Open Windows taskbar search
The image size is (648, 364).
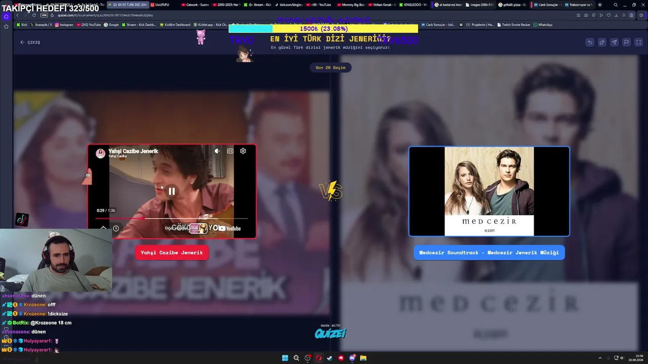(296, 358)
